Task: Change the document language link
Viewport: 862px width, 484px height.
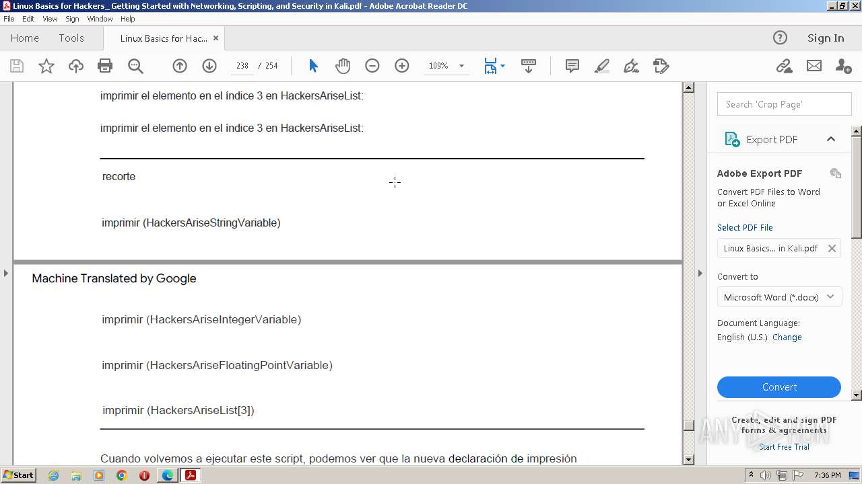Action: (787, 337)
